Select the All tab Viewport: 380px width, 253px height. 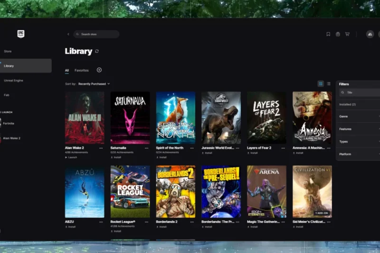pyautogui.click(x=67, y=70)
